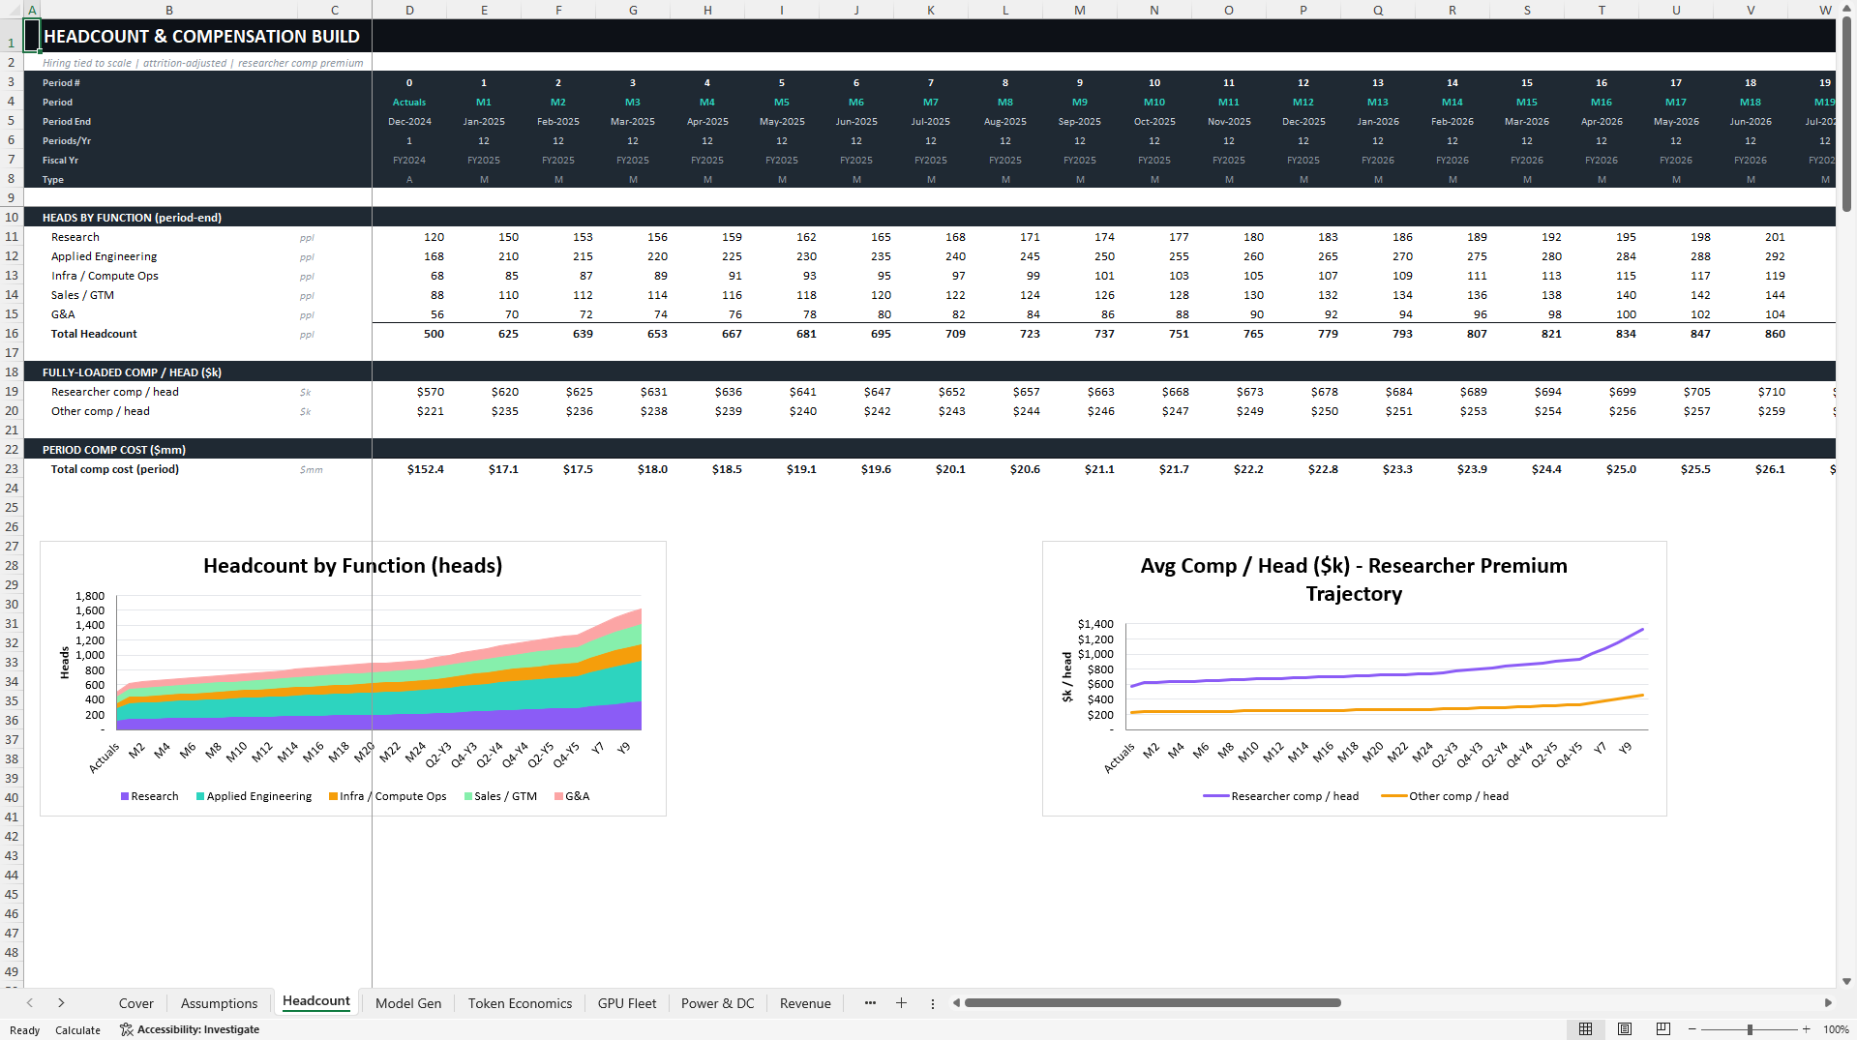The width and height of the screenshot is (1857, 1040).
Task: Open Accessibility: Investigate status item
Action: point(190,1029)
